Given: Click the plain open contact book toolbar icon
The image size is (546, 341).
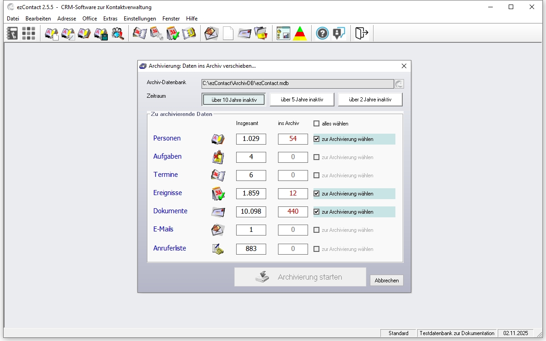Looking at the screenshot, I should (84, 34).
